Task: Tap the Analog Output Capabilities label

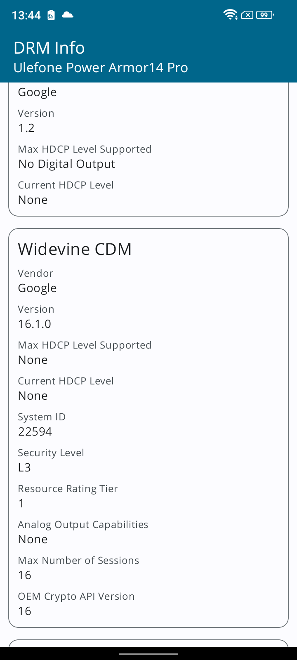Action: point(83,525)
